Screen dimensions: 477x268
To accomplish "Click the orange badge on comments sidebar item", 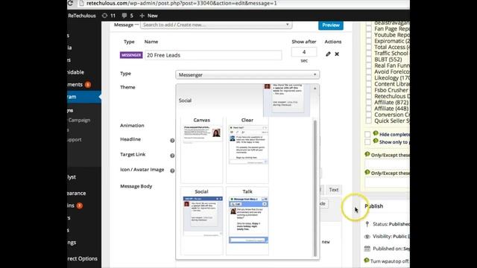I will [88, 84].
